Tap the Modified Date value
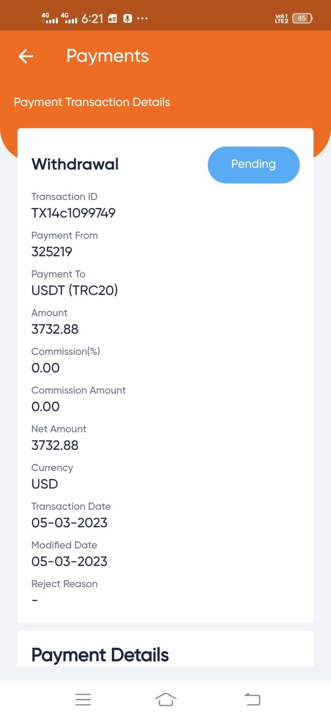Screen dimensions: 331x719 70,561
